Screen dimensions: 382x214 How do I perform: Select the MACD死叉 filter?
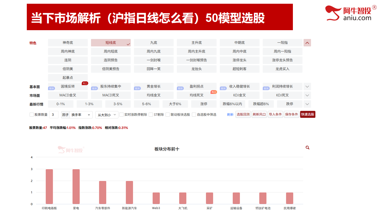click(111, 95)
